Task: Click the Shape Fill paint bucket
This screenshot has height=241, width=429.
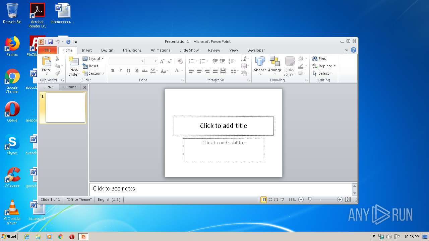Action: pos(301,59)
